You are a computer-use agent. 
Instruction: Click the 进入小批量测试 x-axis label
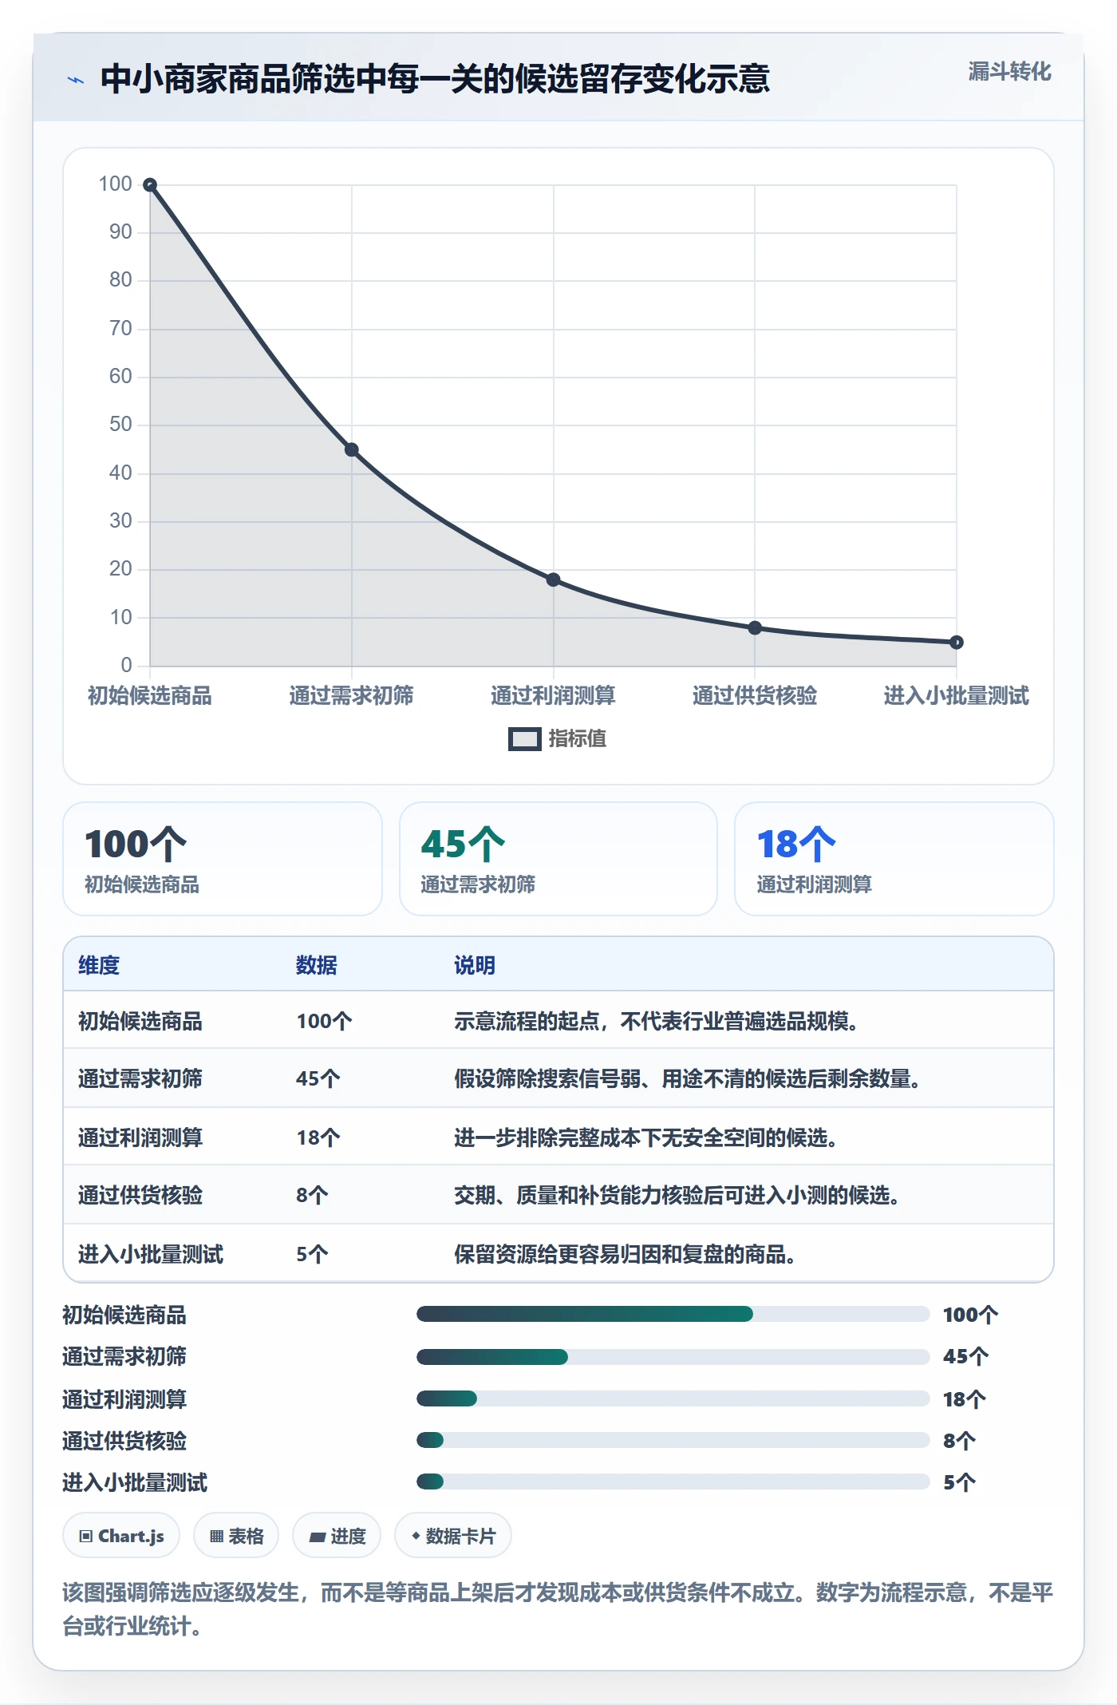coord(957,695)
